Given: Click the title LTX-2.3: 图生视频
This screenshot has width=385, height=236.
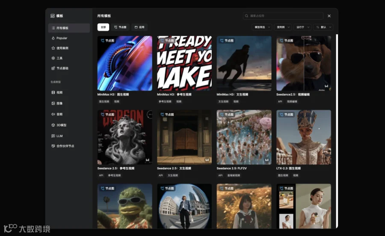Looking at the screenshot, I should (x=288, y=168).
